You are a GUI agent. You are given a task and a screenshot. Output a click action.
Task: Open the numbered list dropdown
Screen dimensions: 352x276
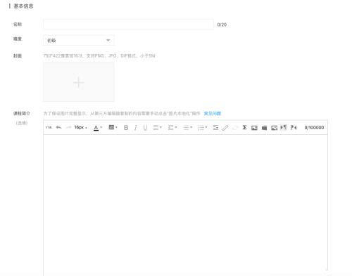(202, 128)
